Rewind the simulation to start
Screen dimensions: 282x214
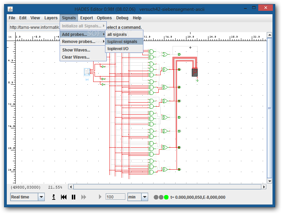(64, 197)
